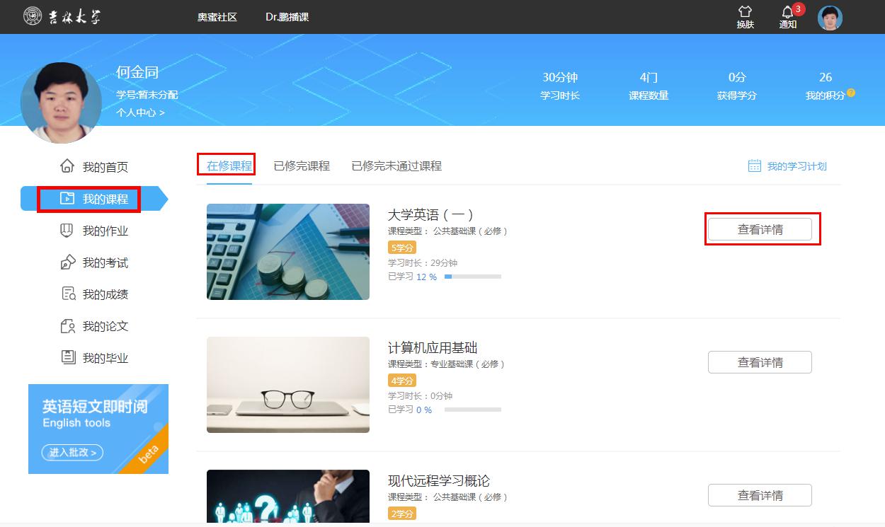Viewport: 885px width, 527px height.
Task: Open 我的考试 in sidebar
Action: [x=105, y=263]
